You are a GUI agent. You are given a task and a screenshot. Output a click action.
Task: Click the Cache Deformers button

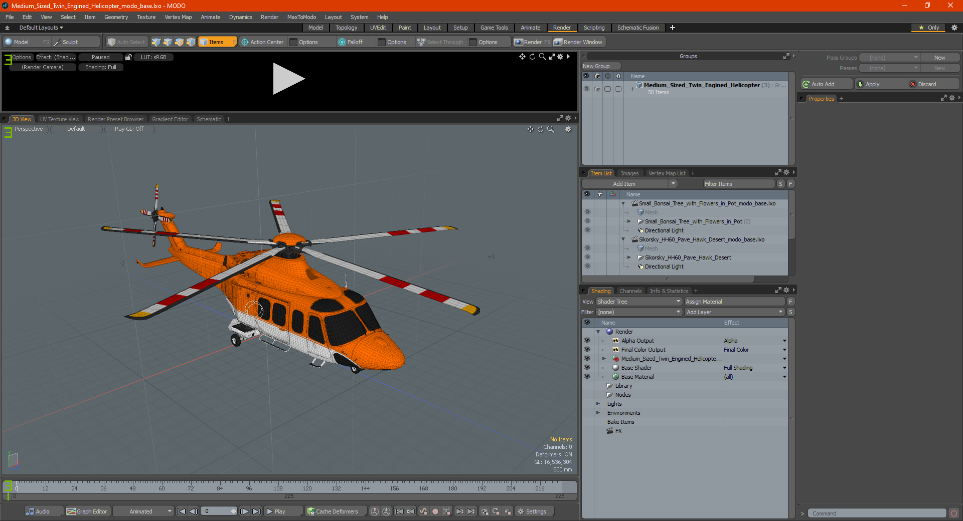coord(336,511)
